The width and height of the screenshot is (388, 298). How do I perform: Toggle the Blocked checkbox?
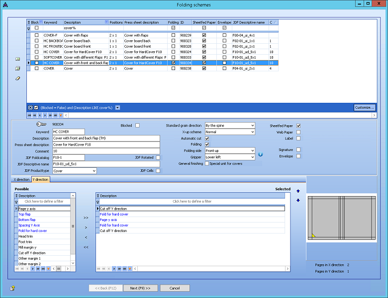[137, 126]
